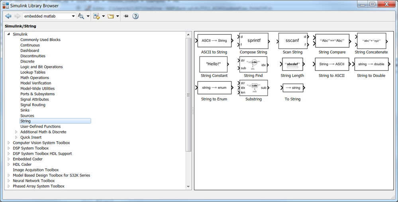Open the search term dropdown arrow
This screenshot has height=202, width=398.
pyautogui.click(x=73, y=16)
